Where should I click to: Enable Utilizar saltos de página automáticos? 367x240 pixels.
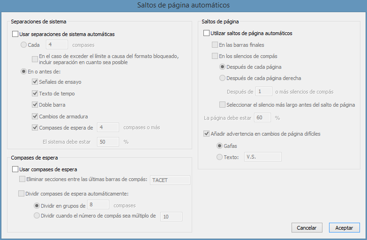point(206,33)
